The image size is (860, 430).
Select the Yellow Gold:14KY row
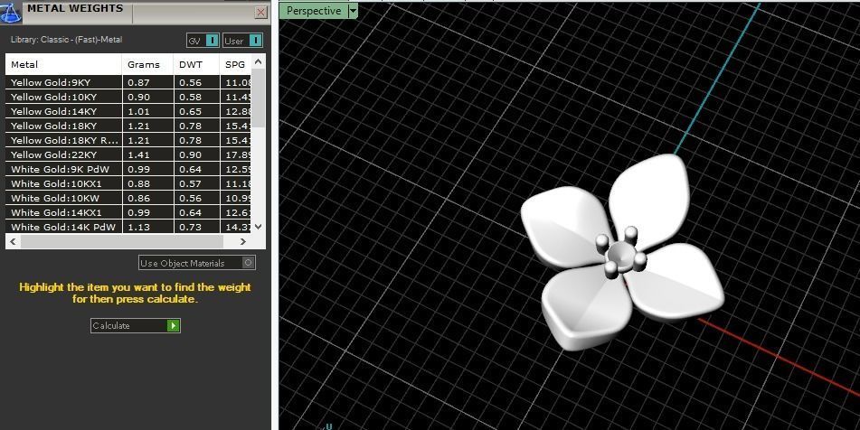(x=128, y=111)
